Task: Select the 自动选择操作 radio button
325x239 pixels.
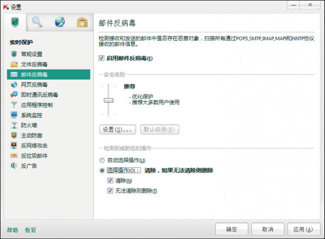Action: click(x=102, y=160)
